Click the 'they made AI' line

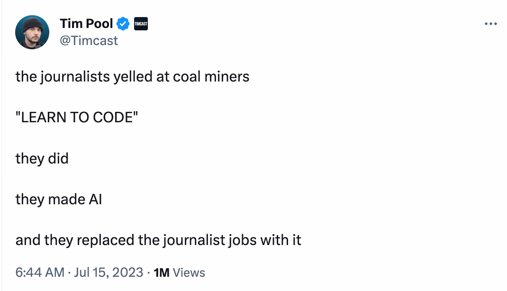click(59, 199)
